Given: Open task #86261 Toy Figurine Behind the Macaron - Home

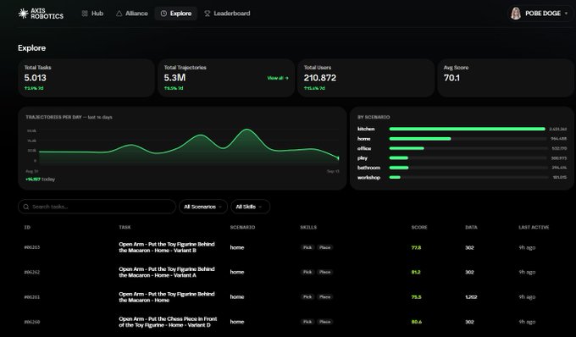Looking at the screenshot, I should [167, 297].
